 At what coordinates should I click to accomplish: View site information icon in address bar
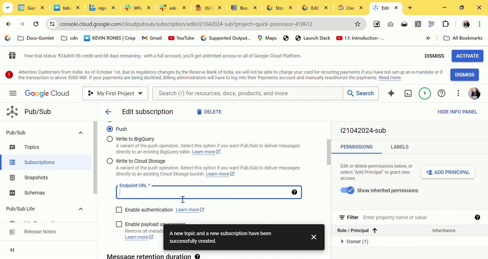(x=52, y=24)
